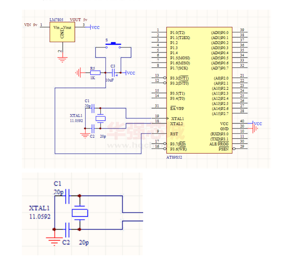Select the capacitor C3 symbol
Screen dimensions: 291x271
113,73
